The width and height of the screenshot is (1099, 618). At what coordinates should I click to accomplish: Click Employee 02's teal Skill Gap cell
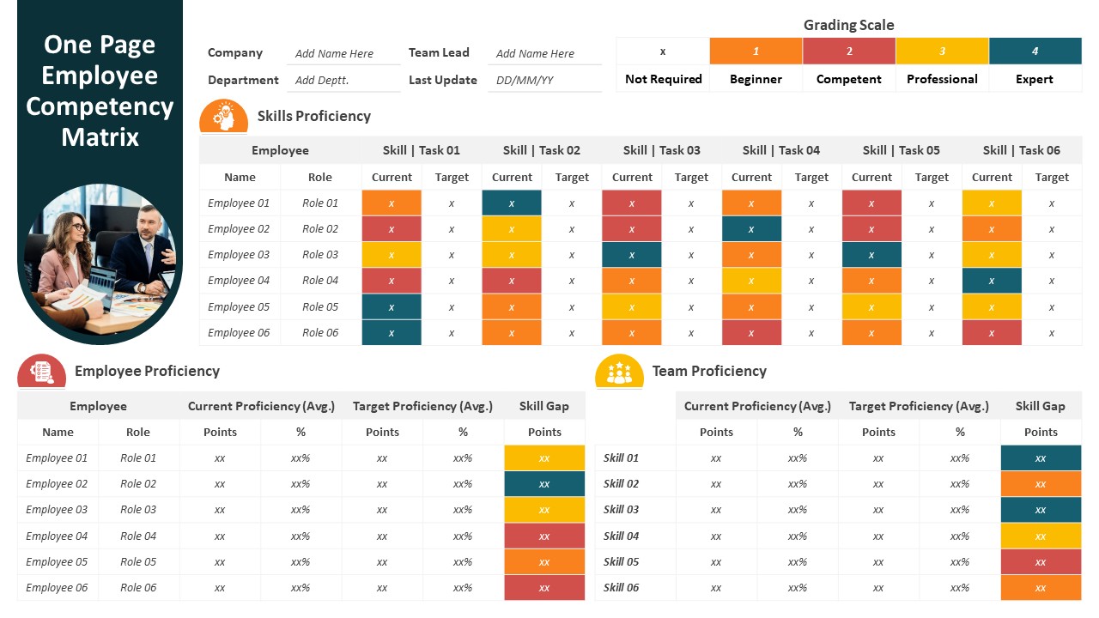pos(544,484)
